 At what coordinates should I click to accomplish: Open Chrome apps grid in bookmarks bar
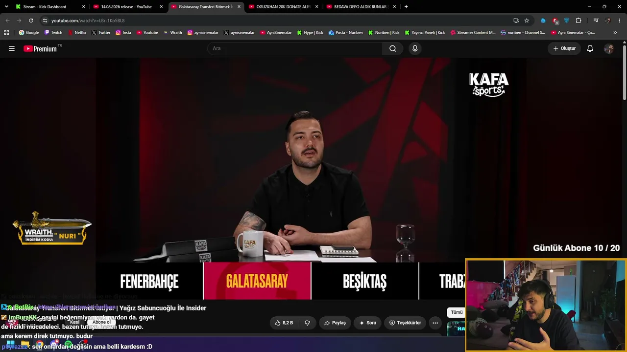click(x=6, y=33)
